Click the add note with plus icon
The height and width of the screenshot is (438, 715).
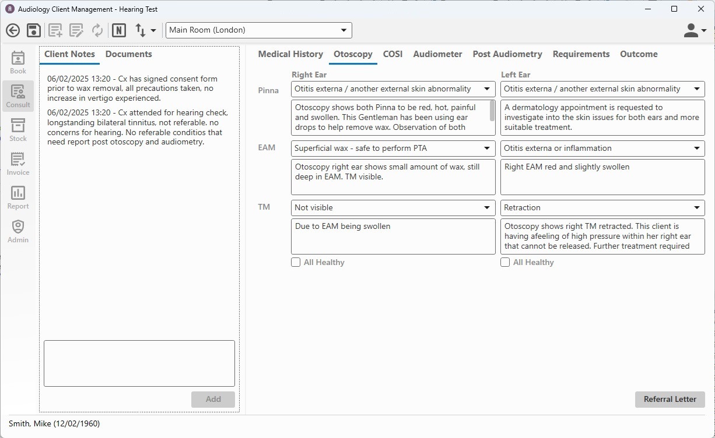coord(55,30)
